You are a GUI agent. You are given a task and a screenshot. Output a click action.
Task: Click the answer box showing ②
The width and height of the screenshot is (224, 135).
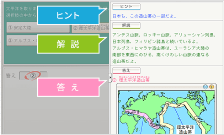pos(33,76)
